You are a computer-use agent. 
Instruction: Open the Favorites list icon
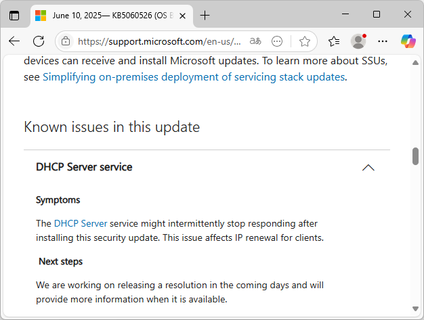pos(333,41)
